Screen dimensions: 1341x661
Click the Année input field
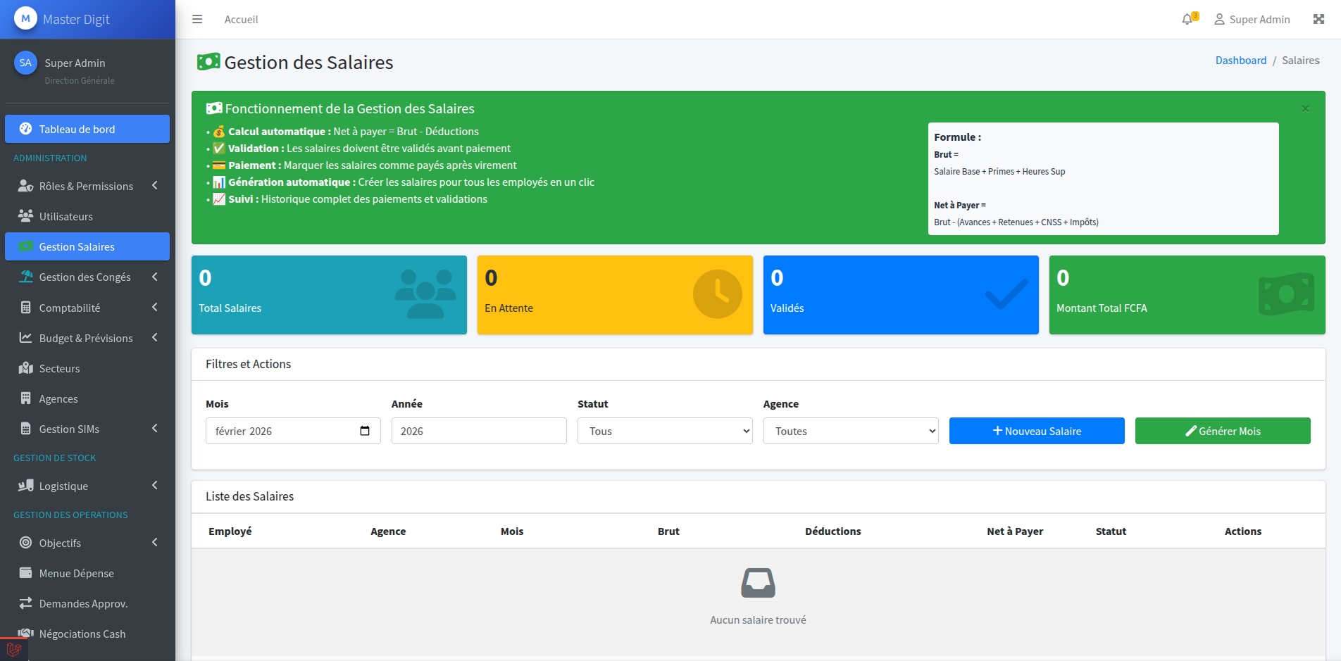(479, 431)
